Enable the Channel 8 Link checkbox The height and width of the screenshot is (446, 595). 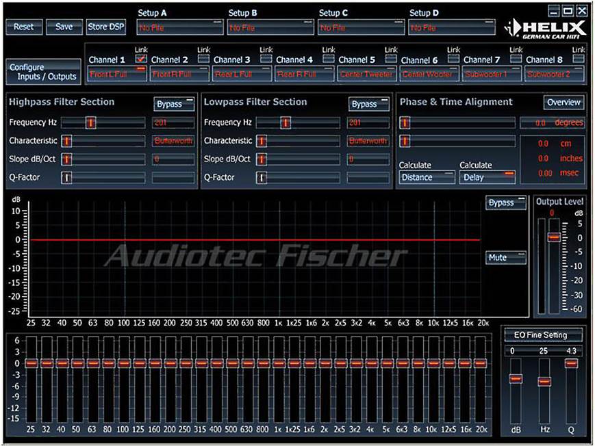[x=579, y=59]
